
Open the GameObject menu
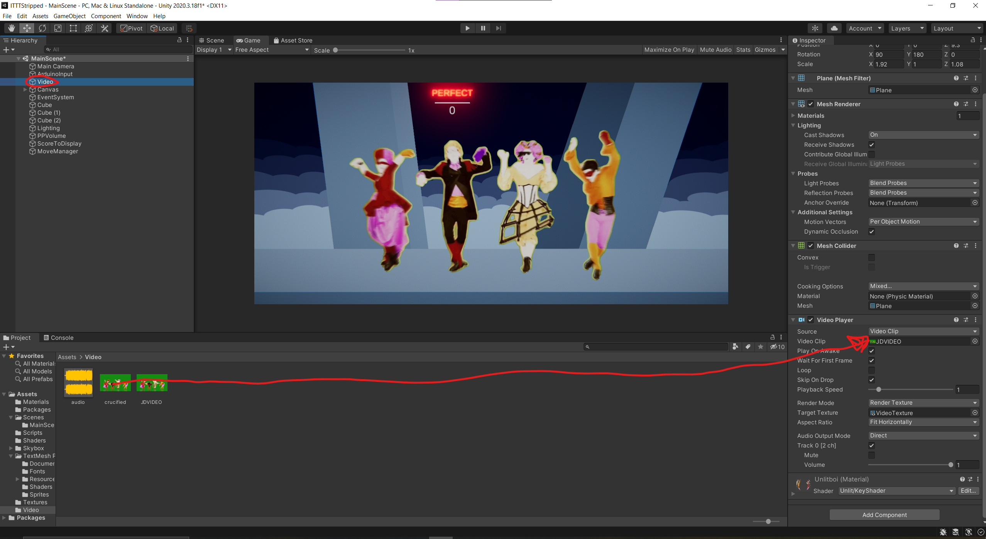tap(69, 16)
